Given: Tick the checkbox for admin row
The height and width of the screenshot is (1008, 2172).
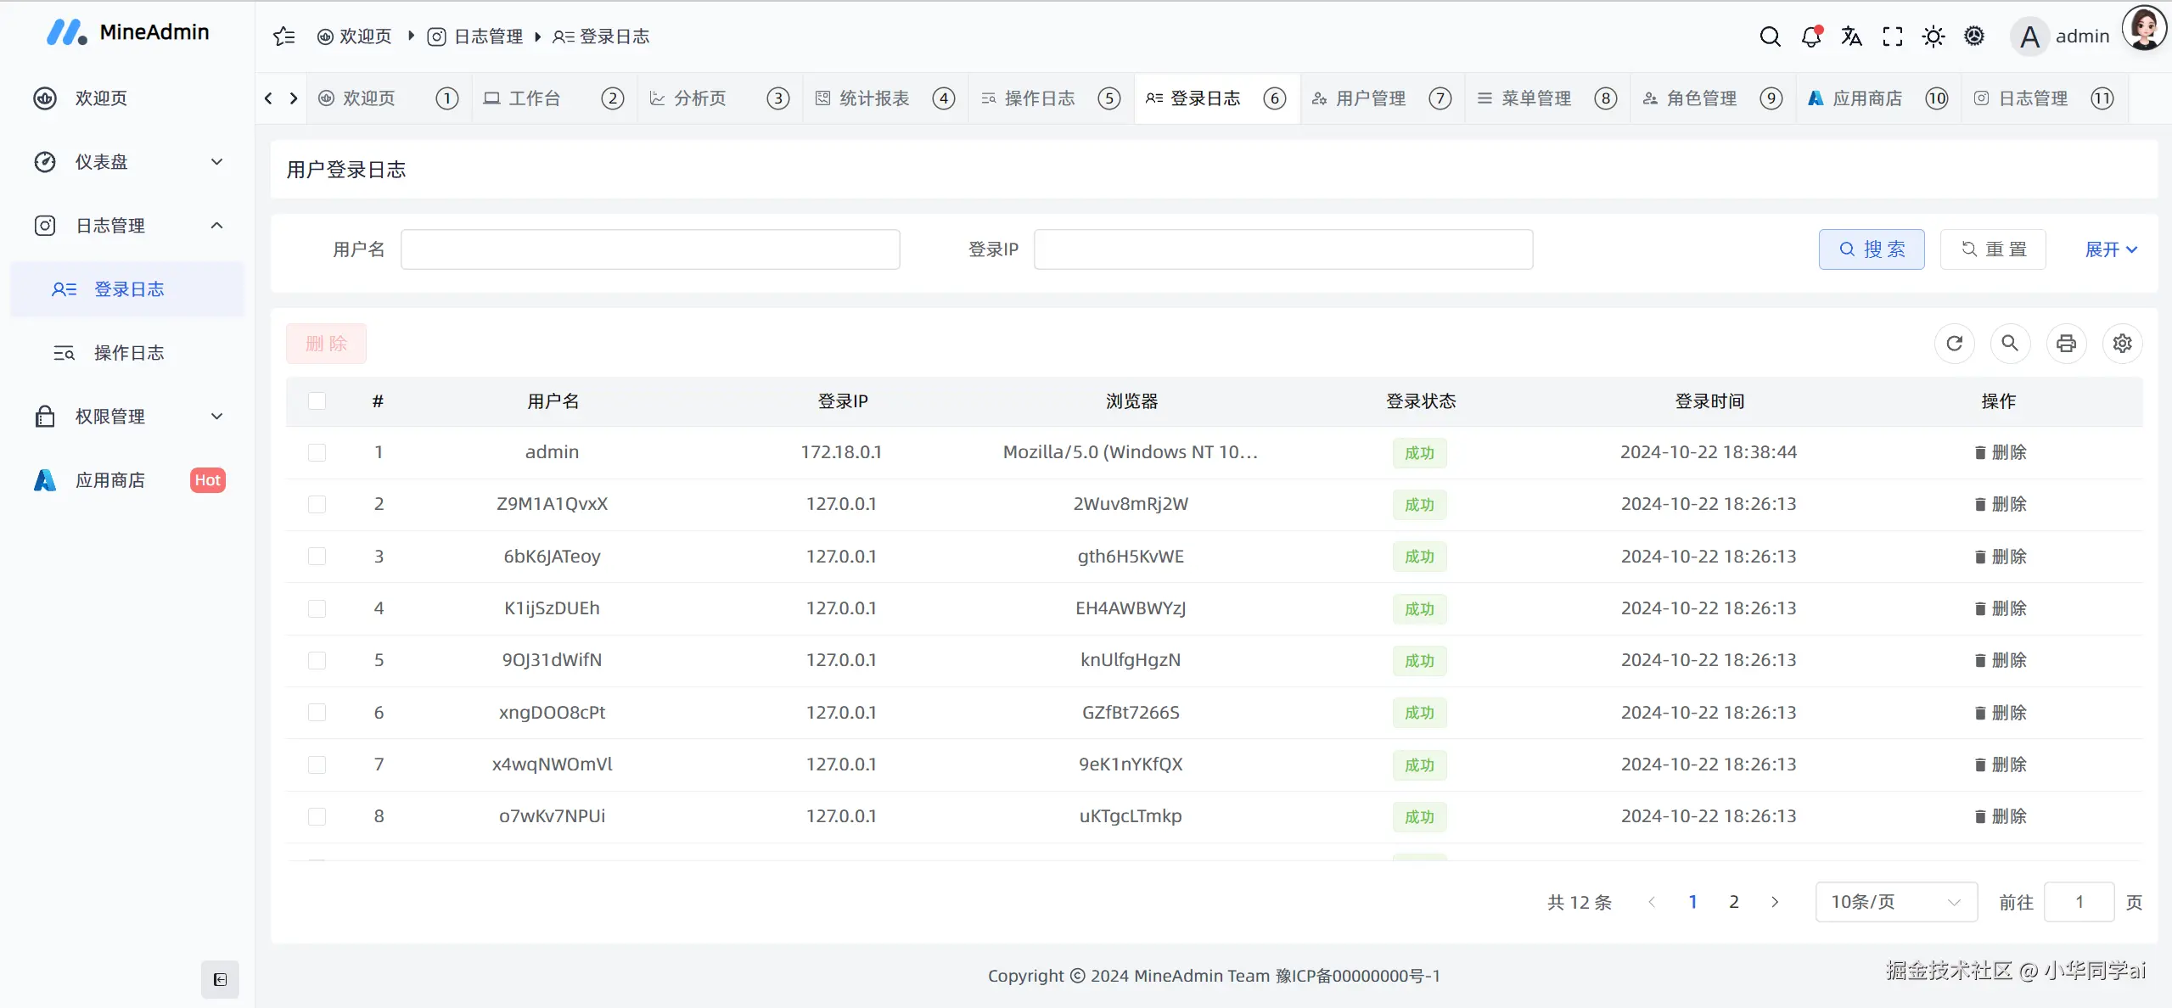Looking at the screenshot, I should pos(317,452).
